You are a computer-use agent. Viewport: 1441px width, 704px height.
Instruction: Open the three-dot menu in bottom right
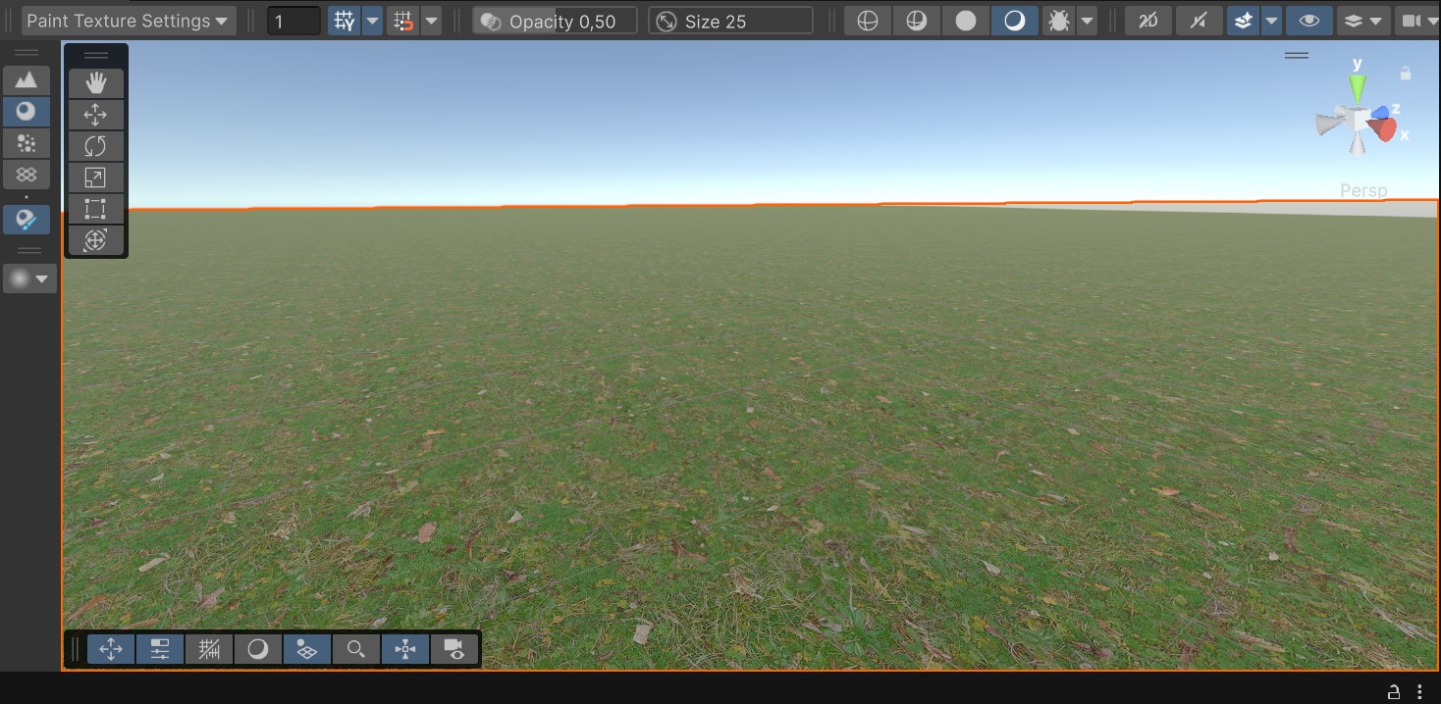pos(1419,691)
